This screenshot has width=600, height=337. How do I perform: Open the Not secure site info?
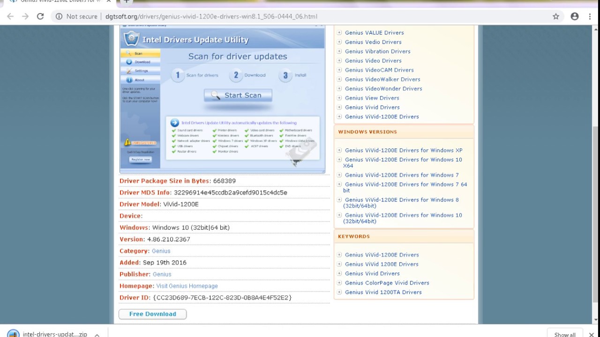click(x=76, y=16)
